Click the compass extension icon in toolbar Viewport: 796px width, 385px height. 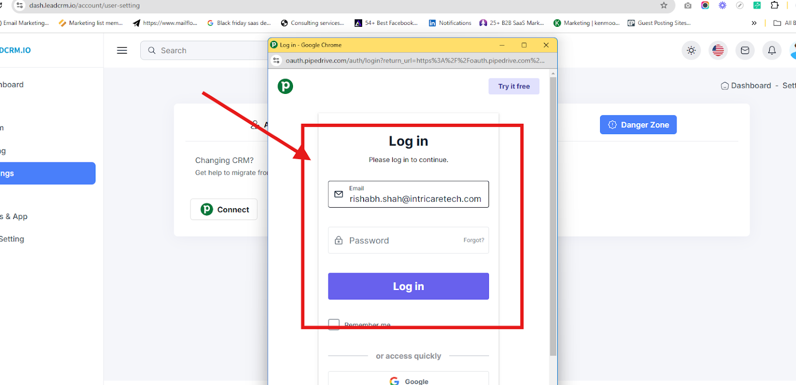tap(740, 5)
